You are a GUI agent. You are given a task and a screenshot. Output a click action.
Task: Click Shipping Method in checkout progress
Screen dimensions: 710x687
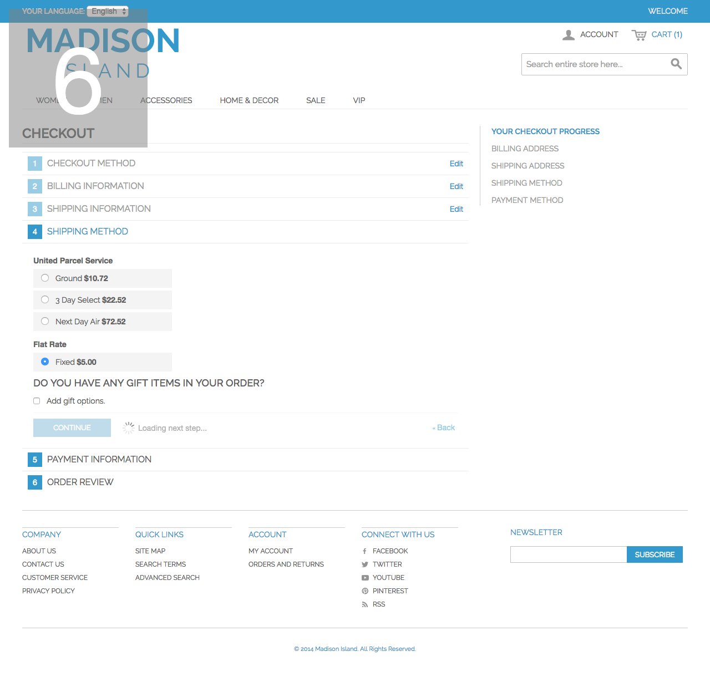(526, 183)
